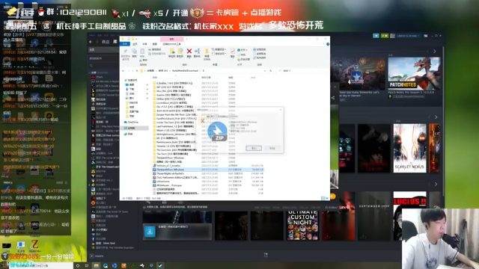Image resolution: width=479 pixels, height=269 pixels.
Task: Click the Explorer search input field
Action: 301,71
